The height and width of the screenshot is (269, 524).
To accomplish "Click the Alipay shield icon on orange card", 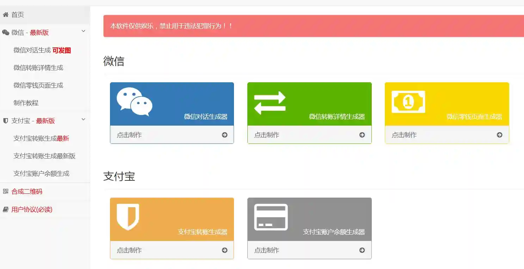I will pos(128,217).
